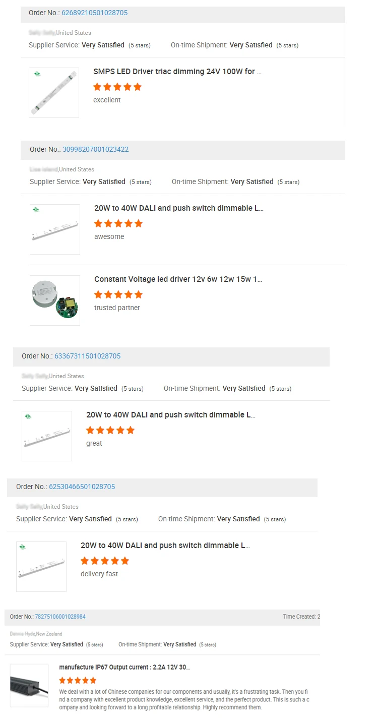This screenshot has width=378, height=725.
Task: Open order number 62689210501028705
Action: (94, 13)
